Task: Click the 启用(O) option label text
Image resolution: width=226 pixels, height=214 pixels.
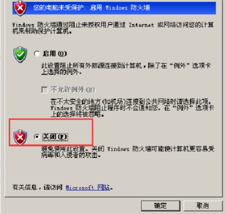Action: 55,54
